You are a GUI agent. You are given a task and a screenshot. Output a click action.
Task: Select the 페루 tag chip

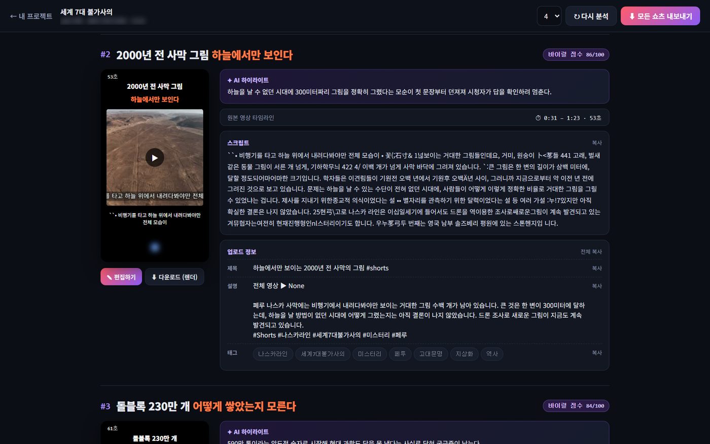(400, 354)
